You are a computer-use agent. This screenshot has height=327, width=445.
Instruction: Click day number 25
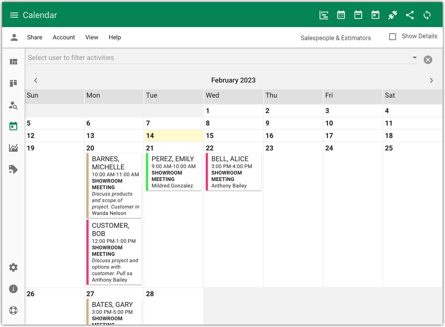[389, 148]
